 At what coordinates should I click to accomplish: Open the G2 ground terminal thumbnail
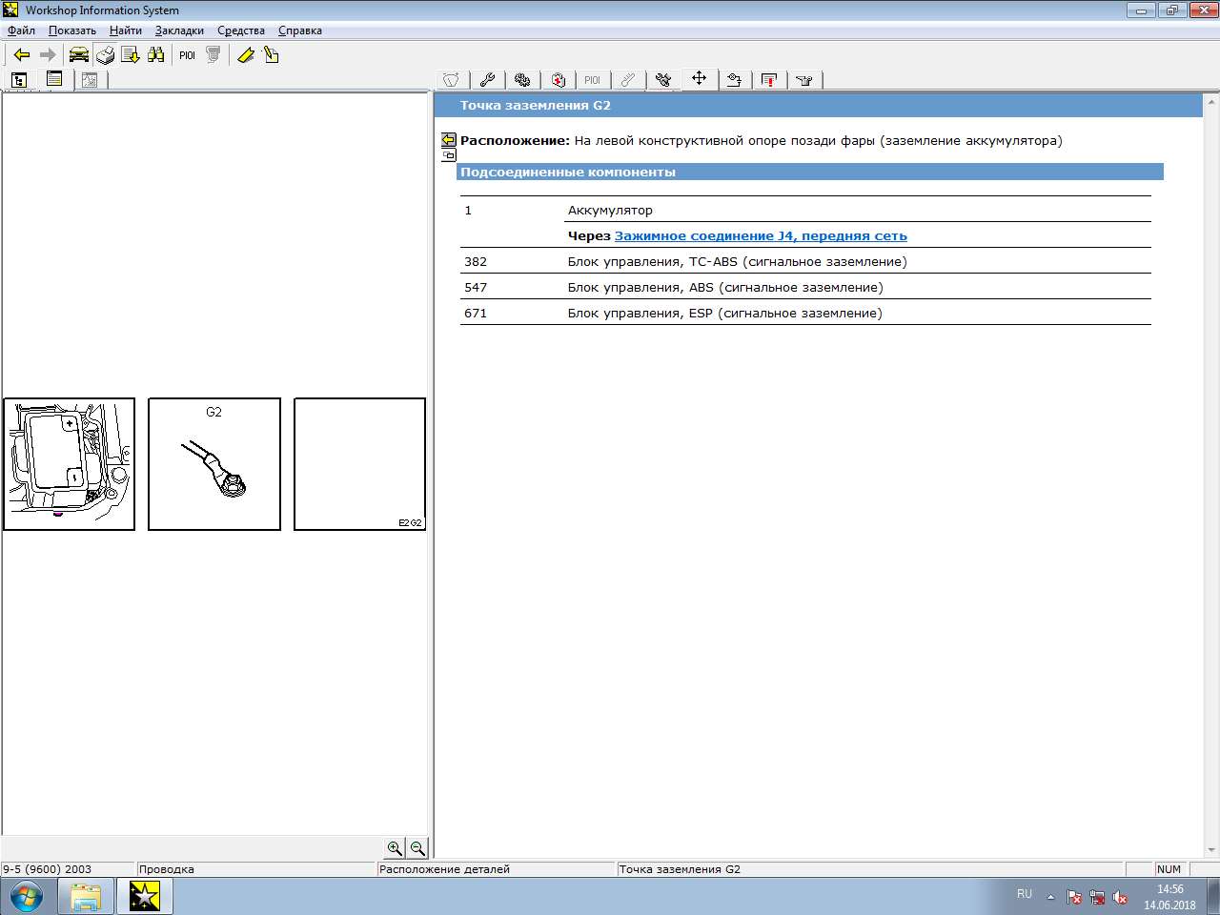(x=214, y=464)
